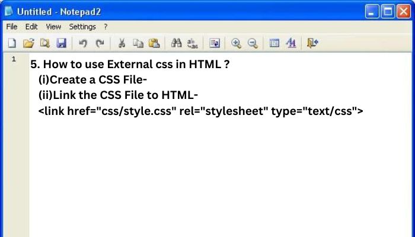
Task: Place the cursor in the link href line
Action: 200,111
